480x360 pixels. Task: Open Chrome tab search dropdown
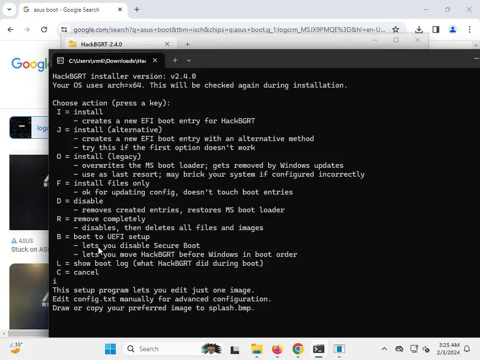point(9,9)
